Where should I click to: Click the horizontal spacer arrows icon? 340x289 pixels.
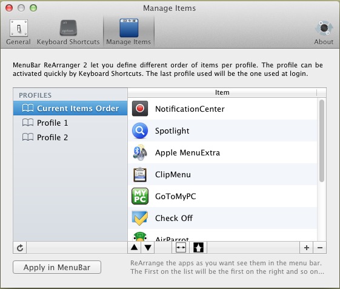click(x=181, y=248)
